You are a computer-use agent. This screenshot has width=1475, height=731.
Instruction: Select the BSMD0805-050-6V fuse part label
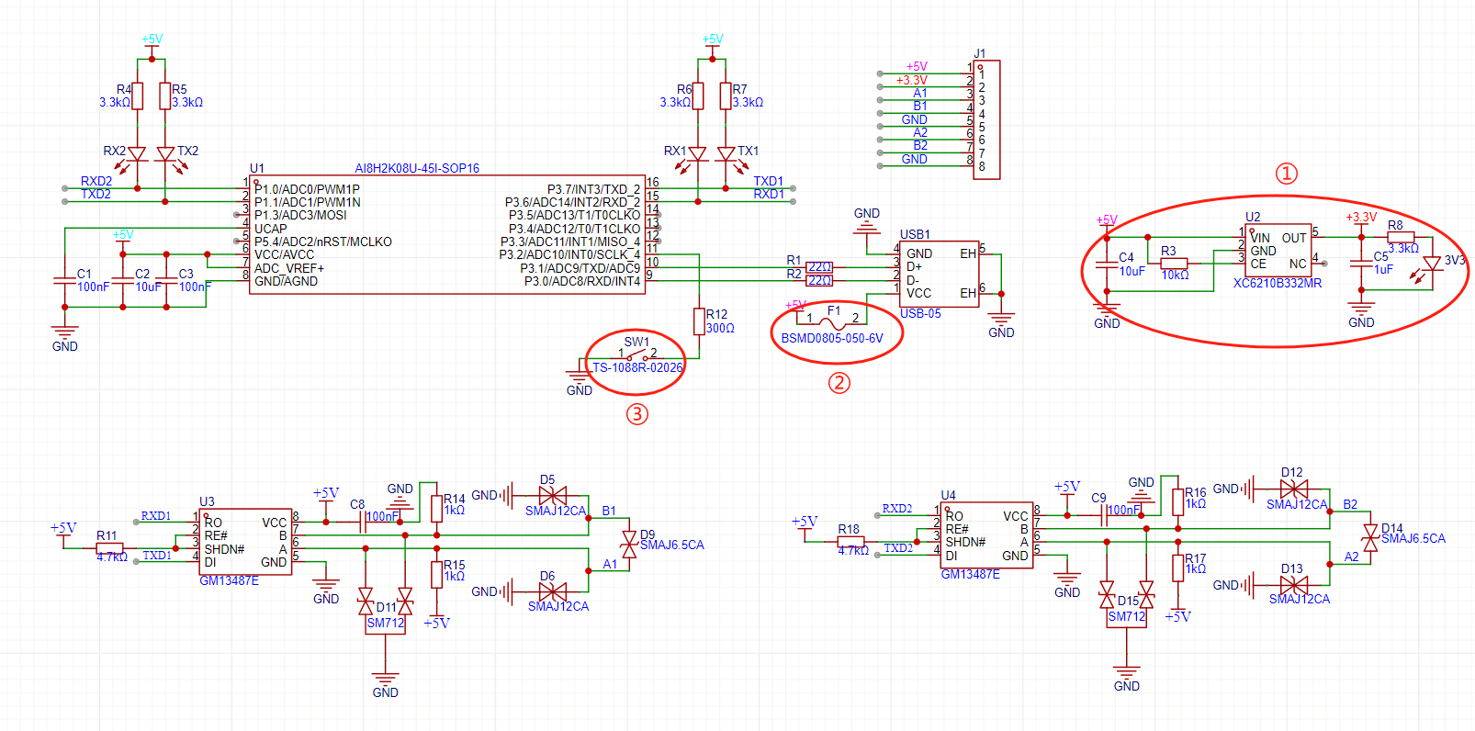tap(832, 339)
